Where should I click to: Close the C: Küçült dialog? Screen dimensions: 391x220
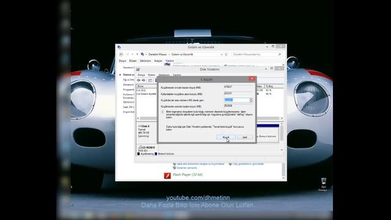252,79
